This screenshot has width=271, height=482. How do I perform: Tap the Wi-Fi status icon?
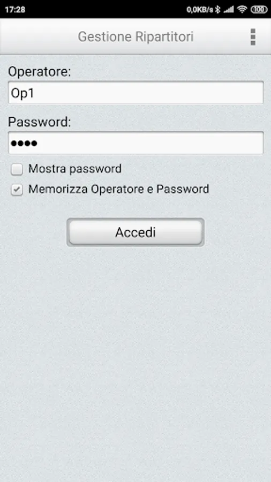(x=242, y=10)
